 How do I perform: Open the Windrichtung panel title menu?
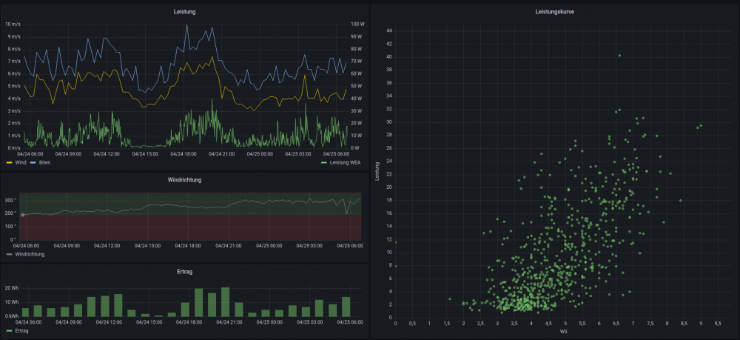[x=185, y=179]
